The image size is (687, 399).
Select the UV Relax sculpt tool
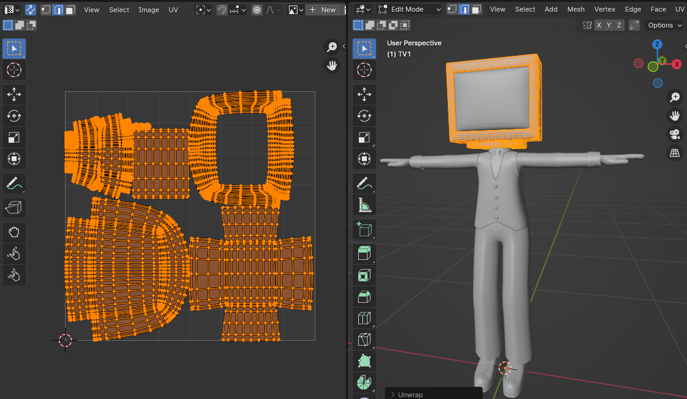14,253
